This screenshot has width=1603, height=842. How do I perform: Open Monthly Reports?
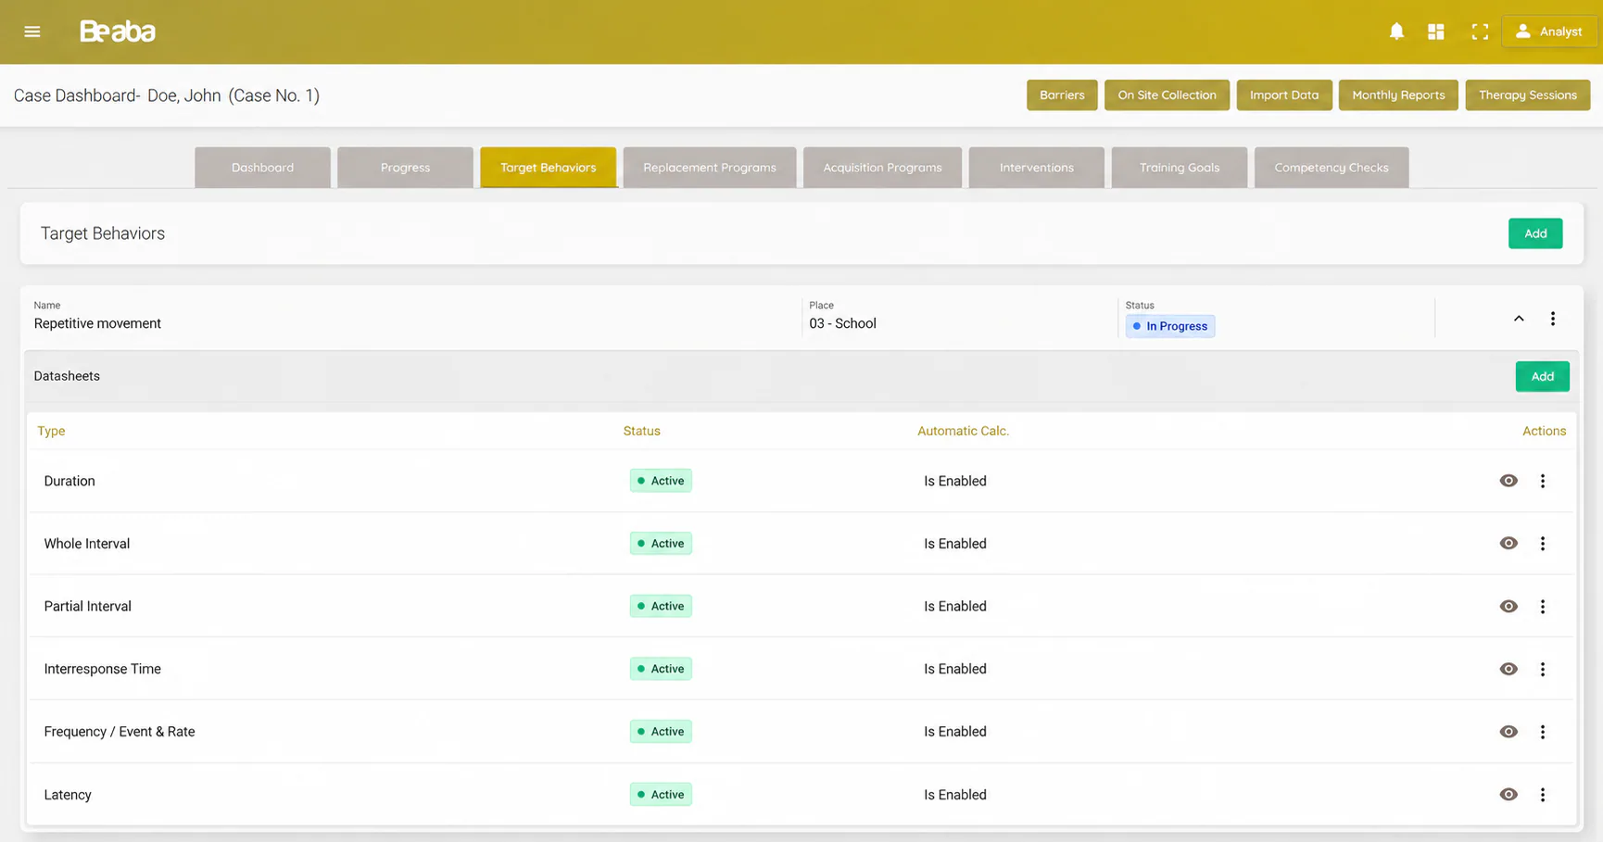pos(1398,95)
